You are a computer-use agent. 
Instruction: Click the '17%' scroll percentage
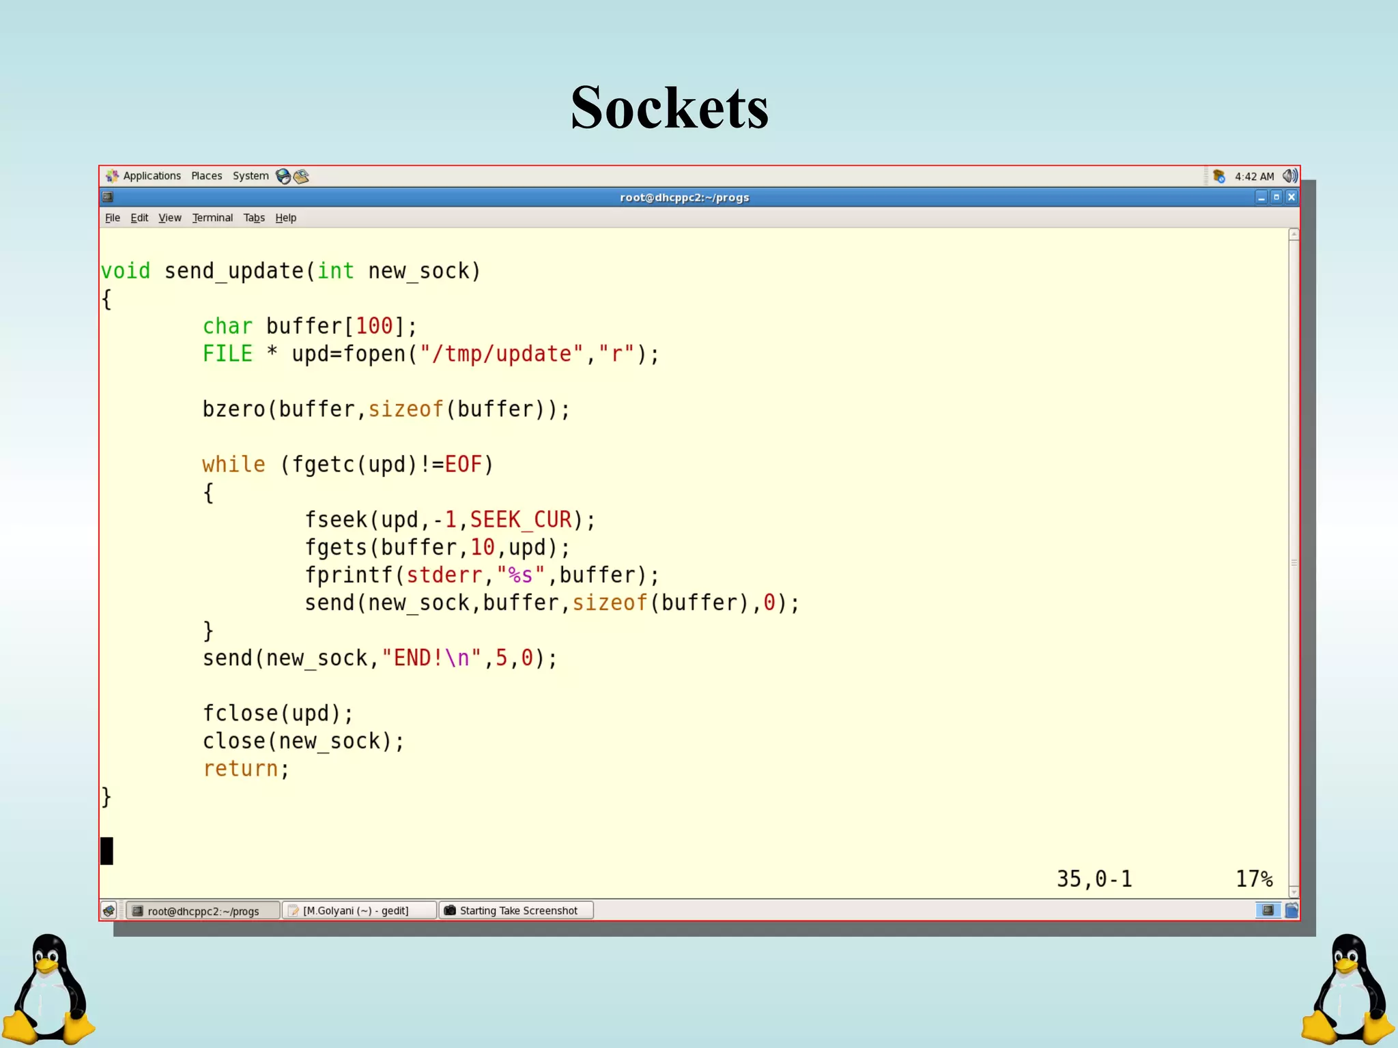coord(1254,879)
